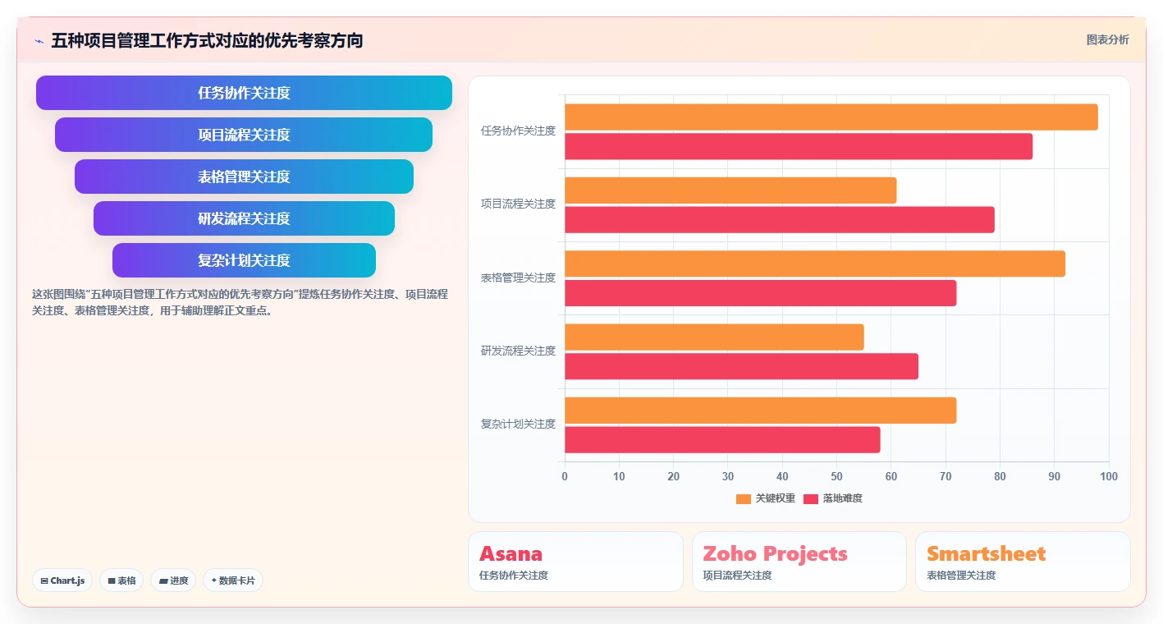Image resolution: width=1163 pixels, height=624 pixels.
Task: Open the Smartsheet data card
Action: tap(1023, 562)
